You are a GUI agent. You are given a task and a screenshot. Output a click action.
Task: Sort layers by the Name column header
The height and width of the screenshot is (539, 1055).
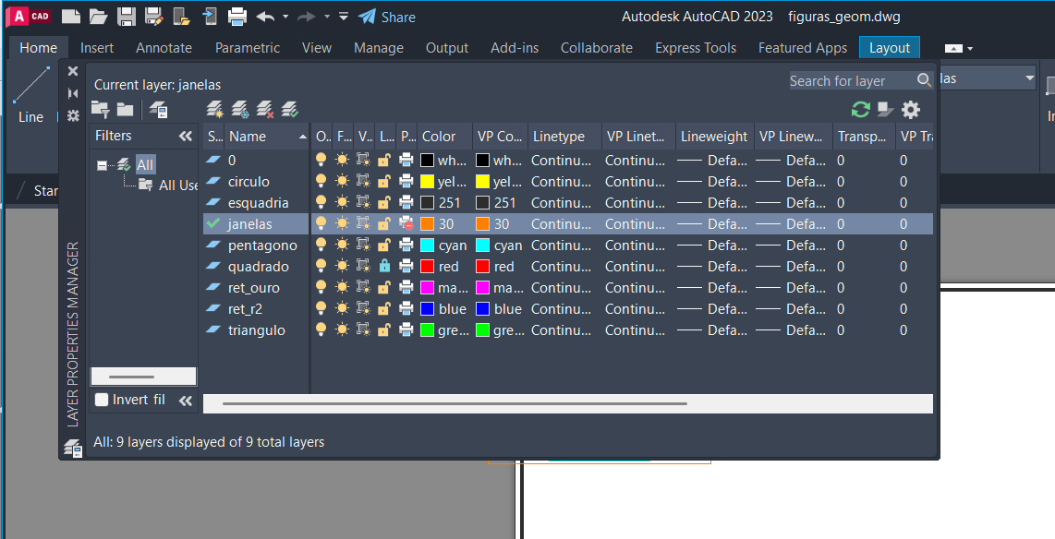click(x=266, y=137)
